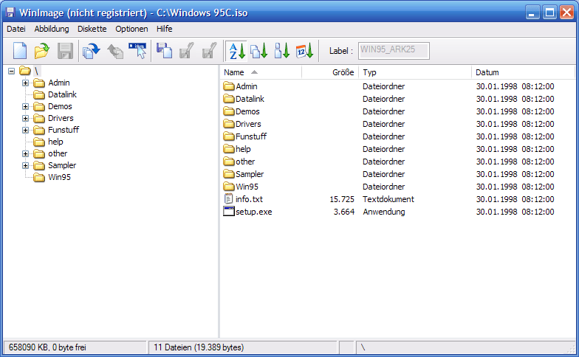
Task: Click the item selection cursor icon
Action: point(137,50)
